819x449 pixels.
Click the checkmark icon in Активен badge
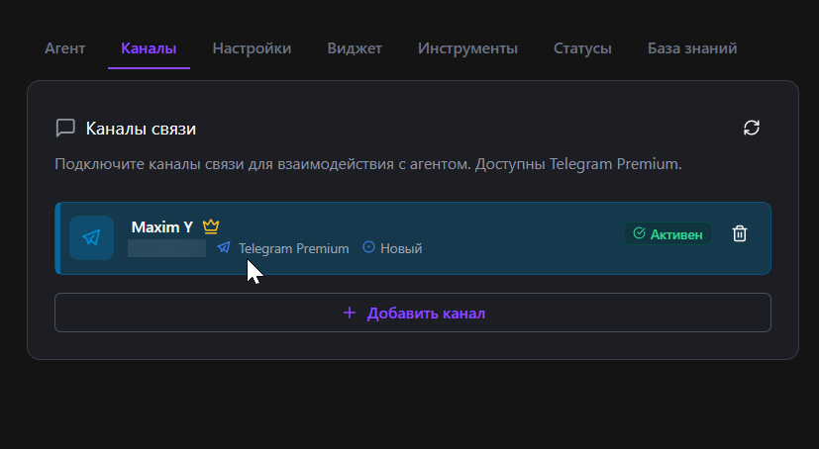point(639,233)
